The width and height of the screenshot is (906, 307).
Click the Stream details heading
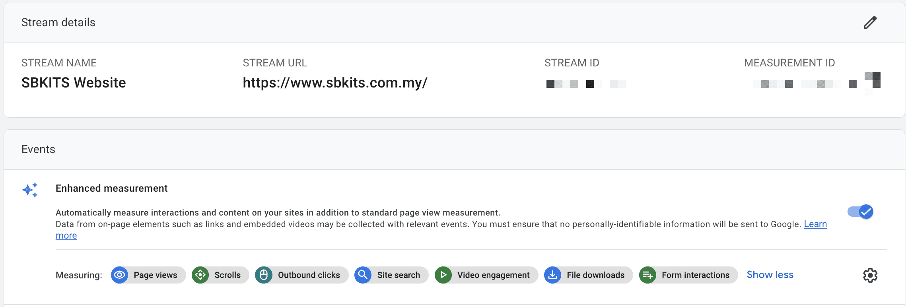pyautogui.click(x=58, y=23)
